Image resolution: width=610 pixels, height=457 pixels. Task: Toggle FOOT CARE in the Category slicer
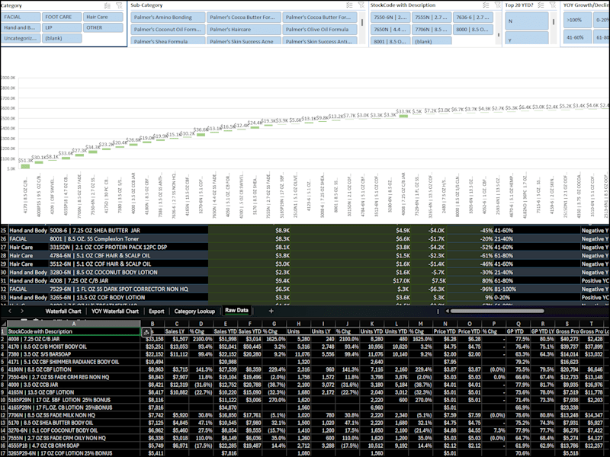(x=62, y=17)
